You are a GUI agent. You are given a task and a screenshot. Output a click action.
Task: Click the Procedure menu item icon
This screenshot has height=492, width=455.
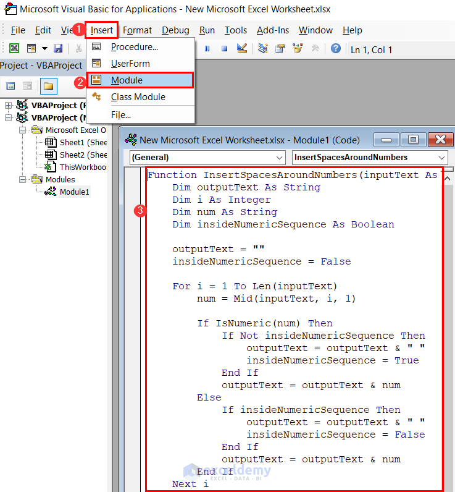click(x=96, y=47)
